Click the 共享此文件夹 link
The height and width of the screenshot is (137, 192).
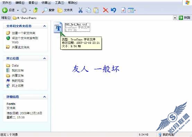pyautogui.click(x=20, y=47)
